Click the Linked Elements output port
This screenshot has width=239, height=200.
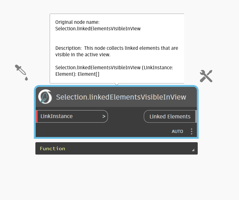click(170, 117)
